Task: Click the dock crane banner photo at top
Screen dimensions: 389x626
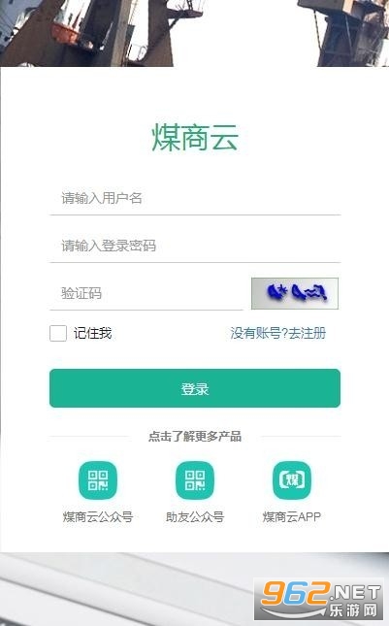Action: 194,33
